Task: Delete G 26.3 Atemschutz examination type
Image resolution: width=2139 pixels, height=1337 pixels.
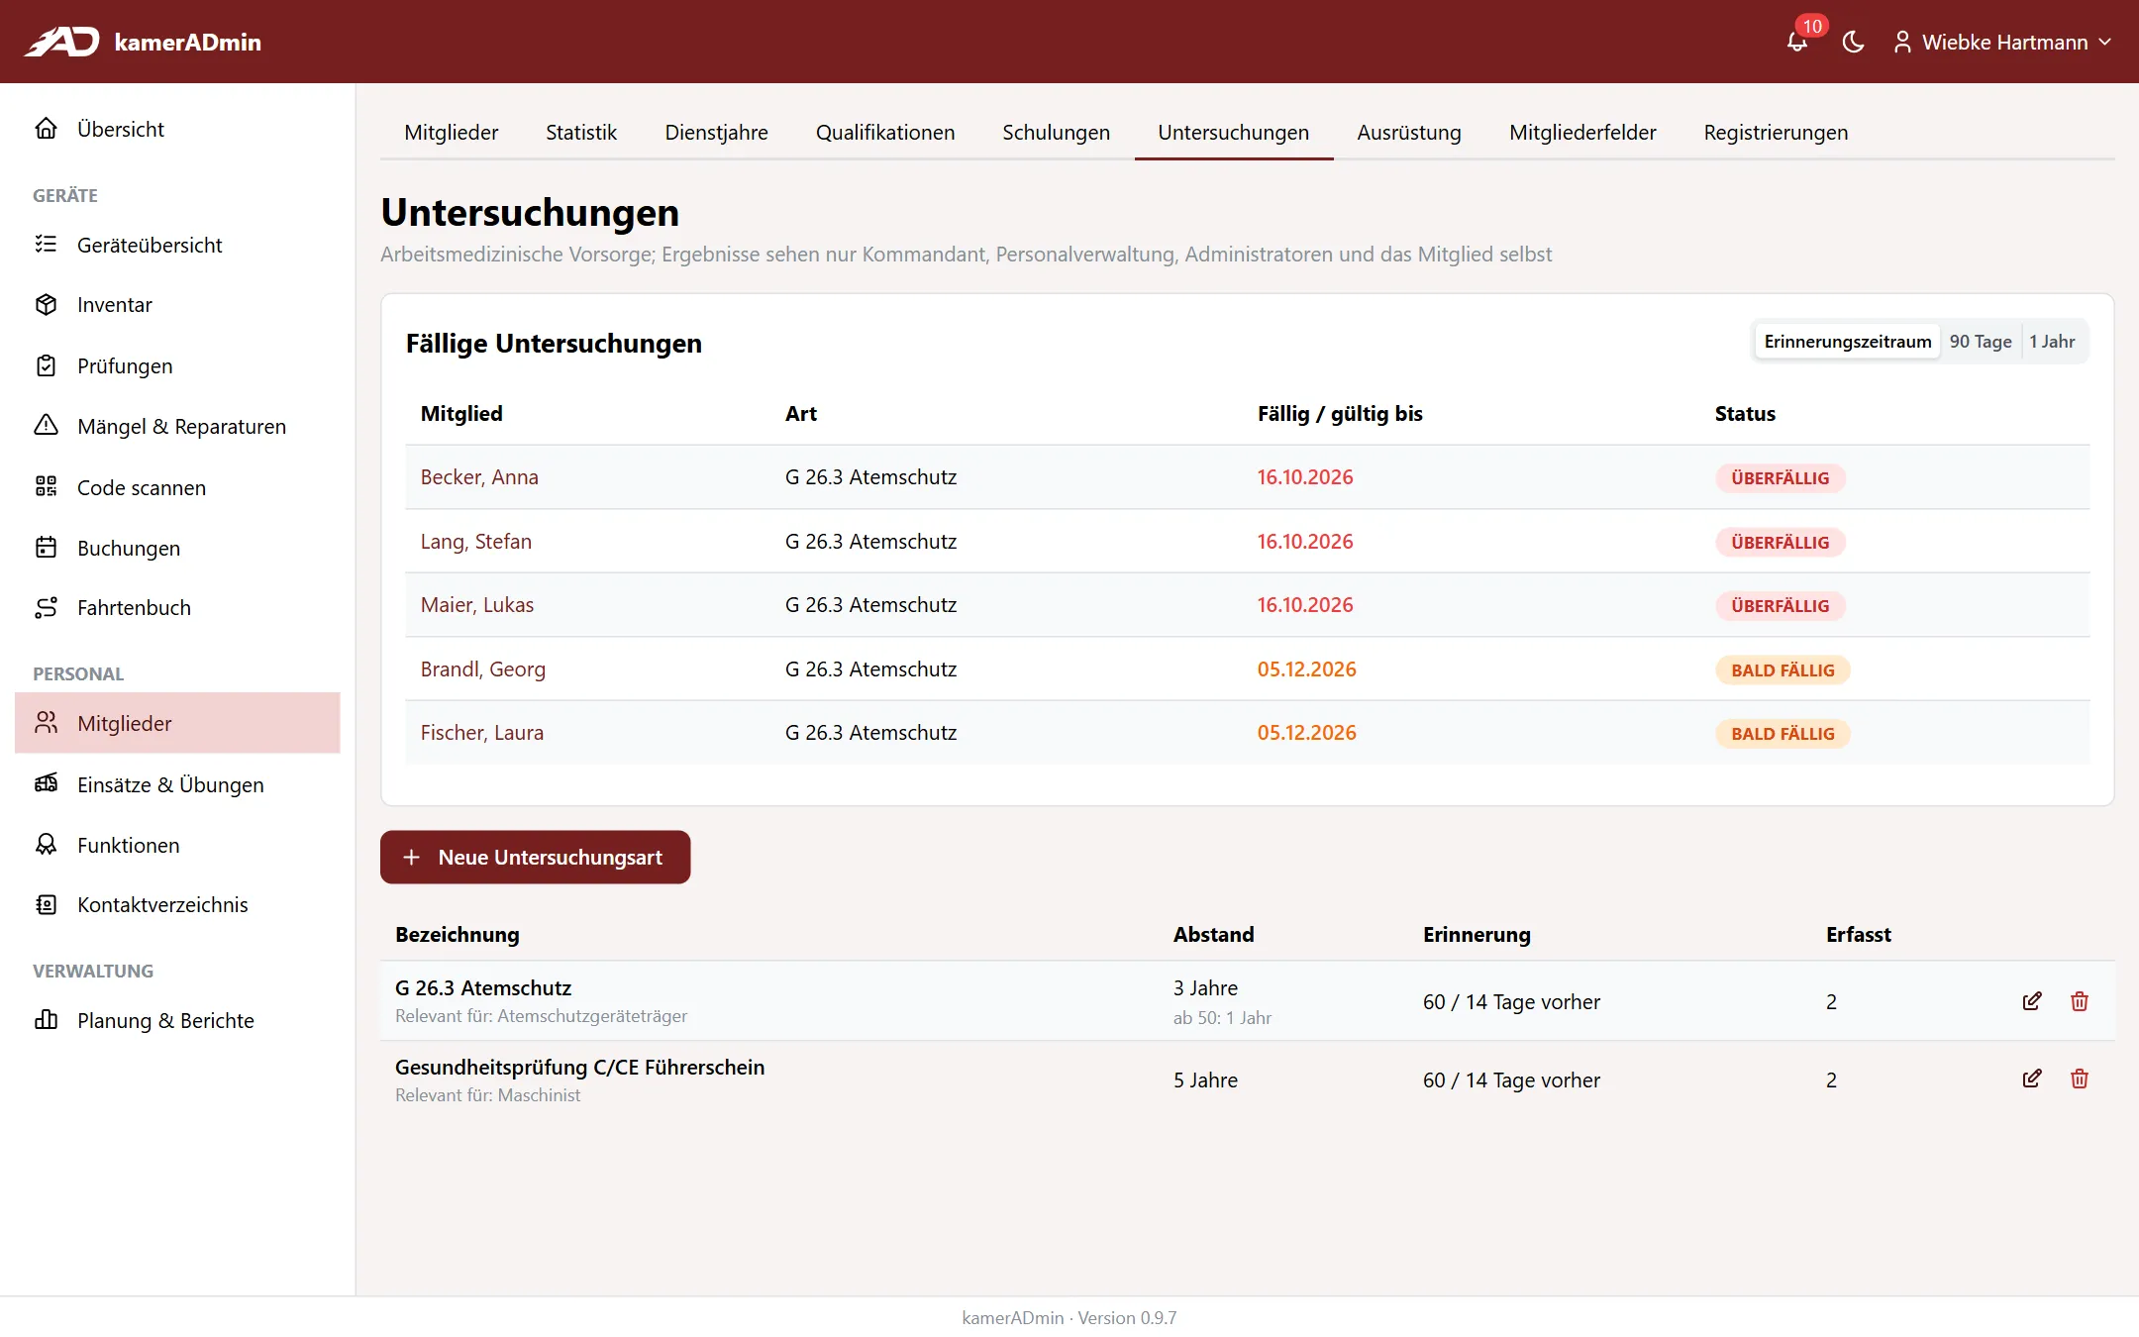Action: 2080,1001
